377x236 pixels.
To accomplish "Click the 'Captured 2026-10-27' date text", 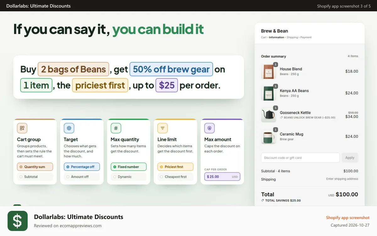I will coord(350,225).
